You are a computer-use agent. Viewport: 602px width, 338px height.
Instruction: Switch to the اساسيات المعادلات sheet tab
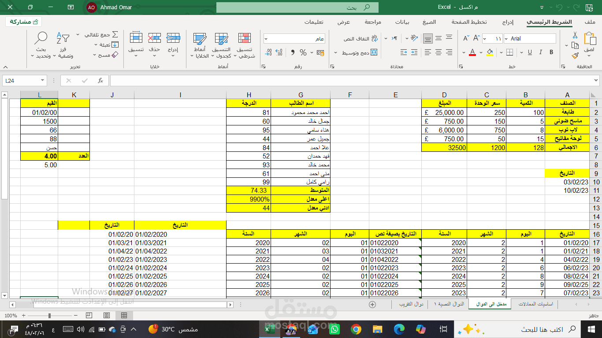coord(535,304)
